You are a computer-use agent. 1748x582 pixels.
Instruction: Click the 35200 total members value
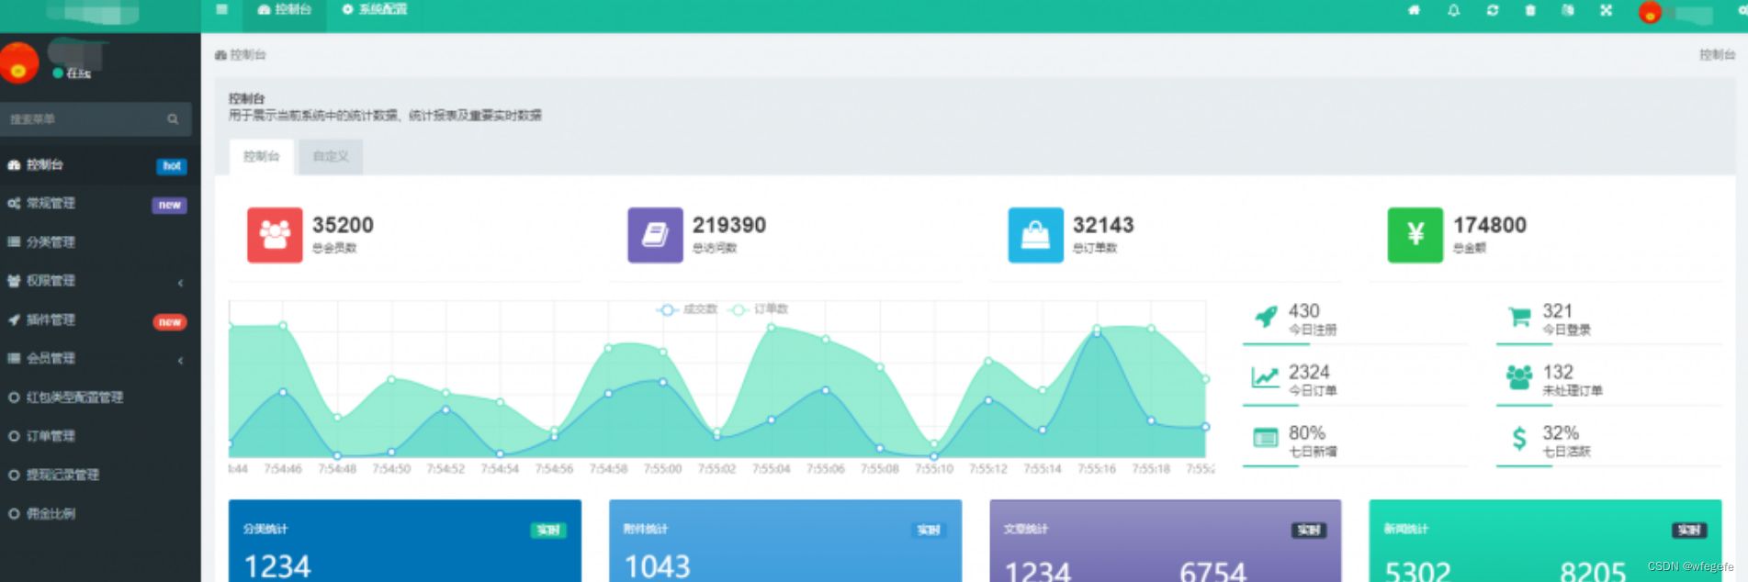[343, 225]
